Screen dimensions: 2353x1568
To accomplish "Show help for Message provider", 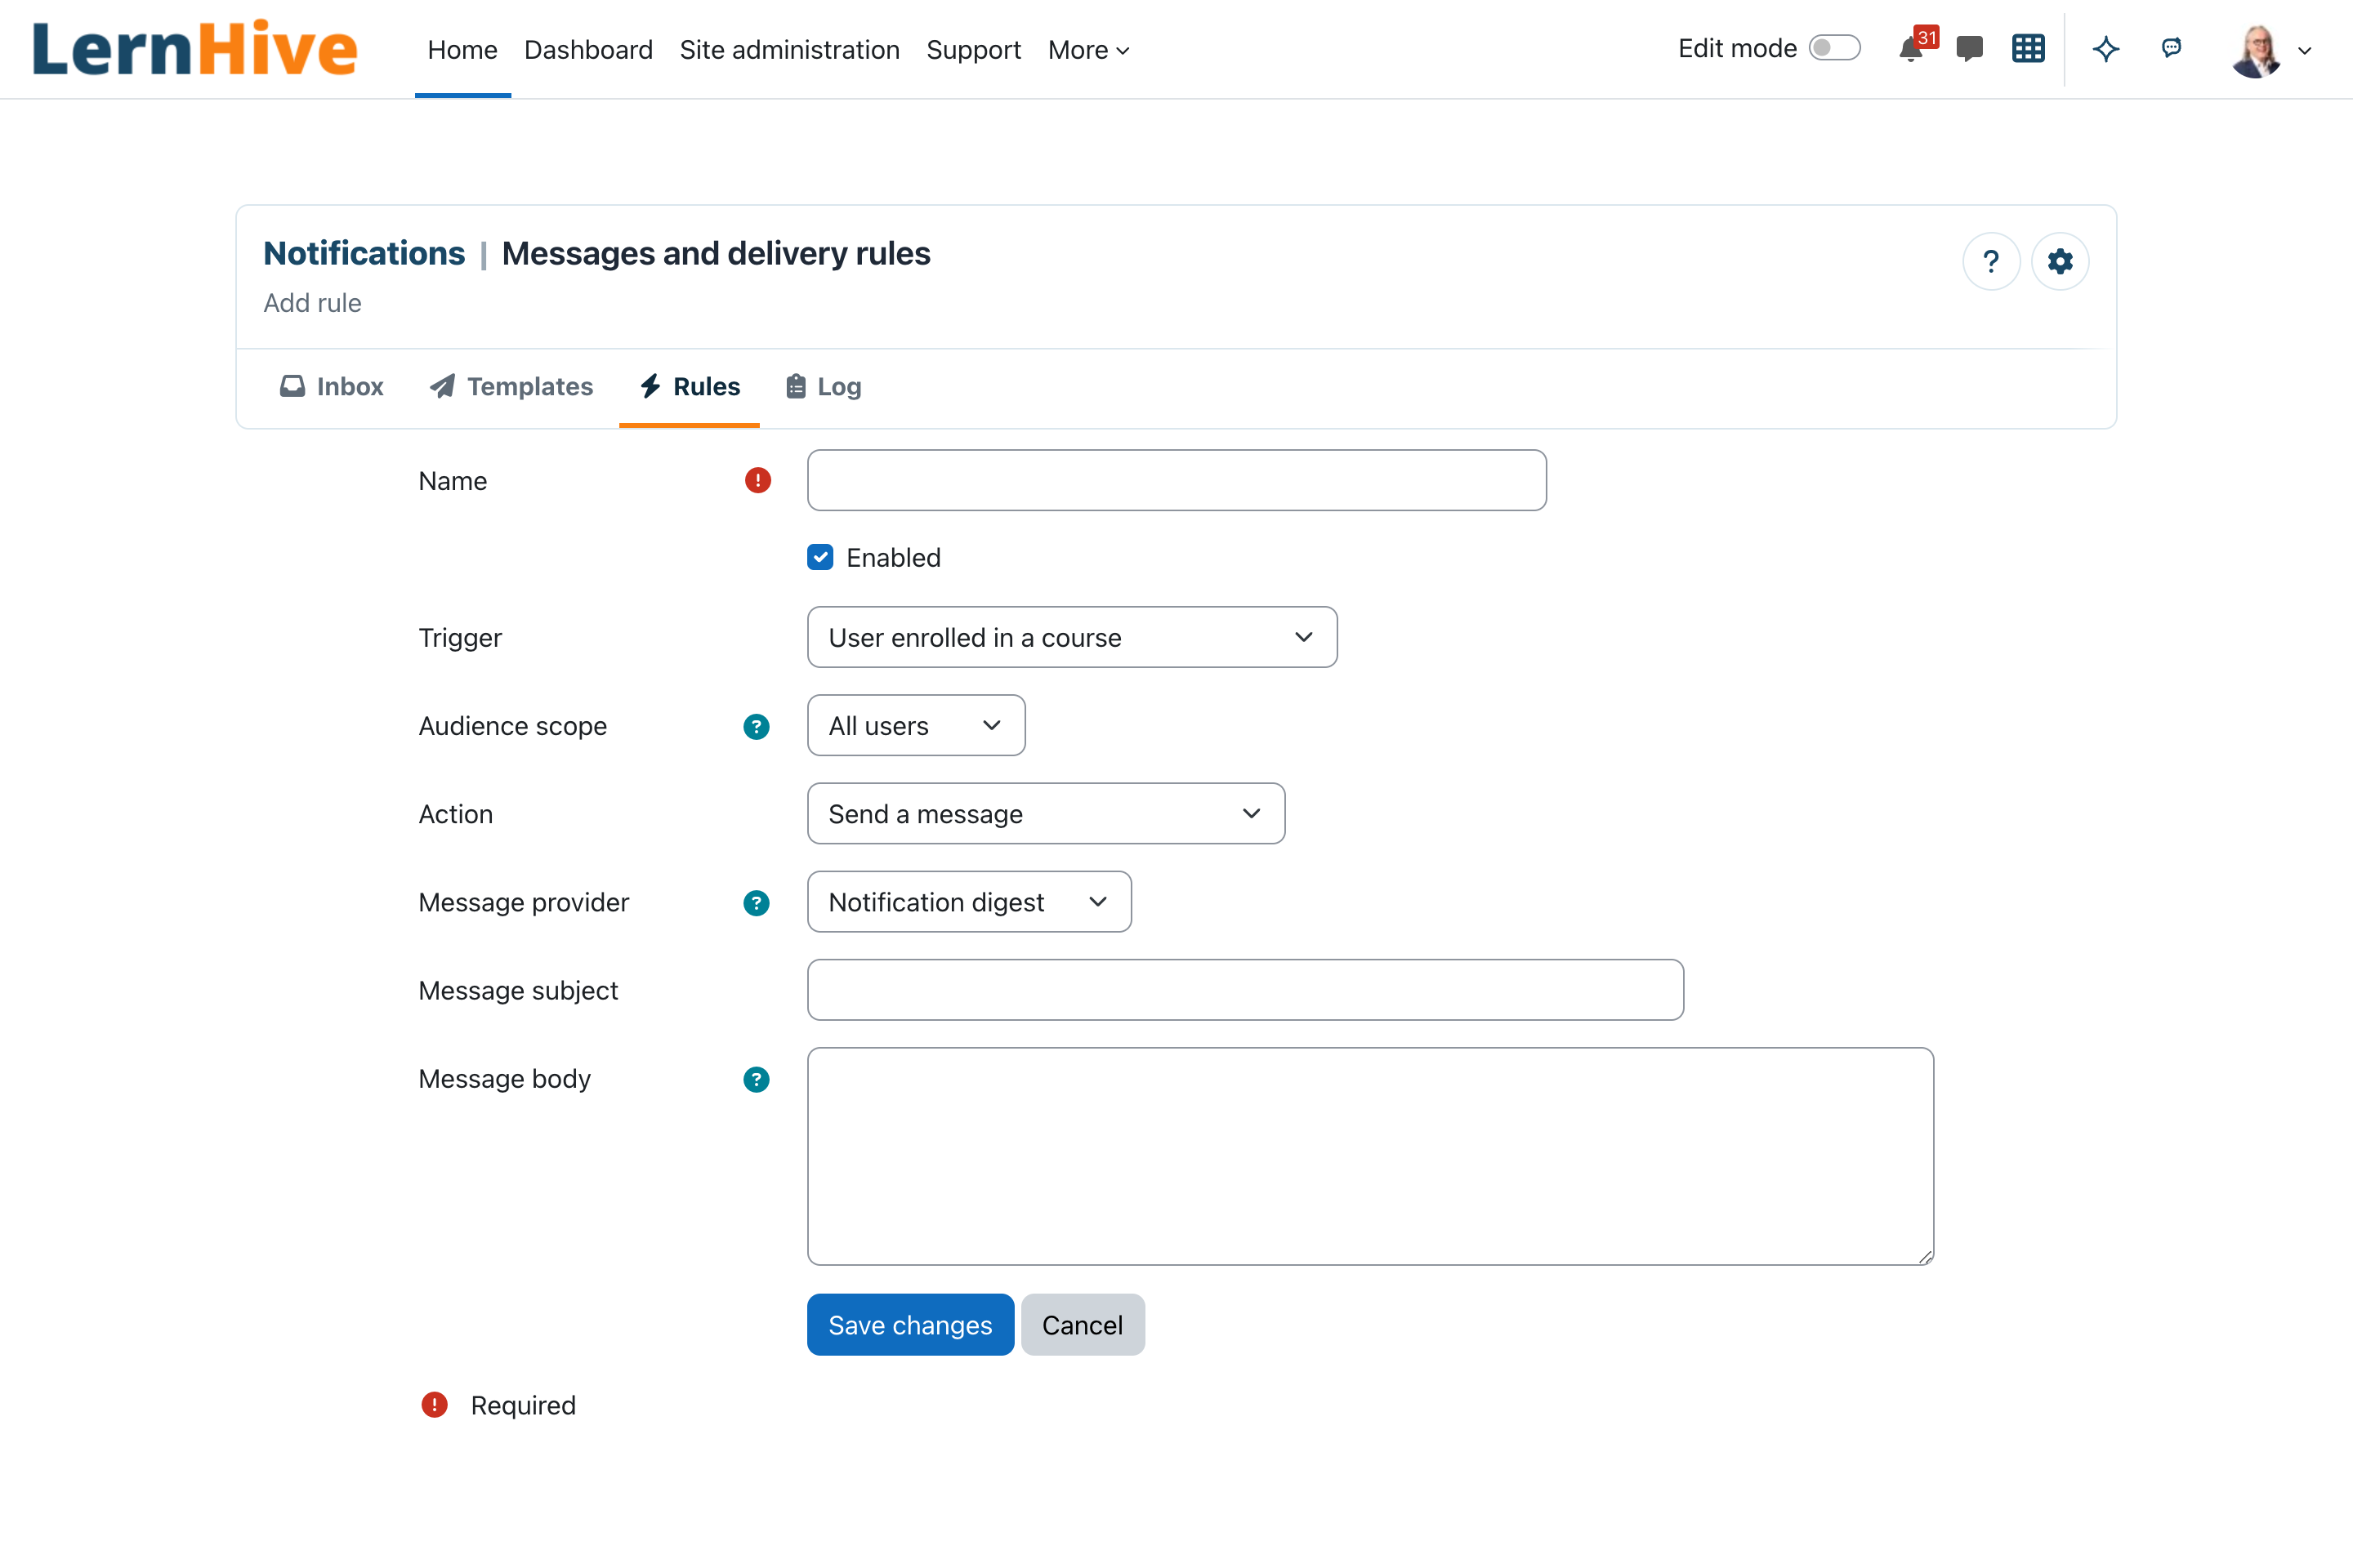I will [757, 903].
